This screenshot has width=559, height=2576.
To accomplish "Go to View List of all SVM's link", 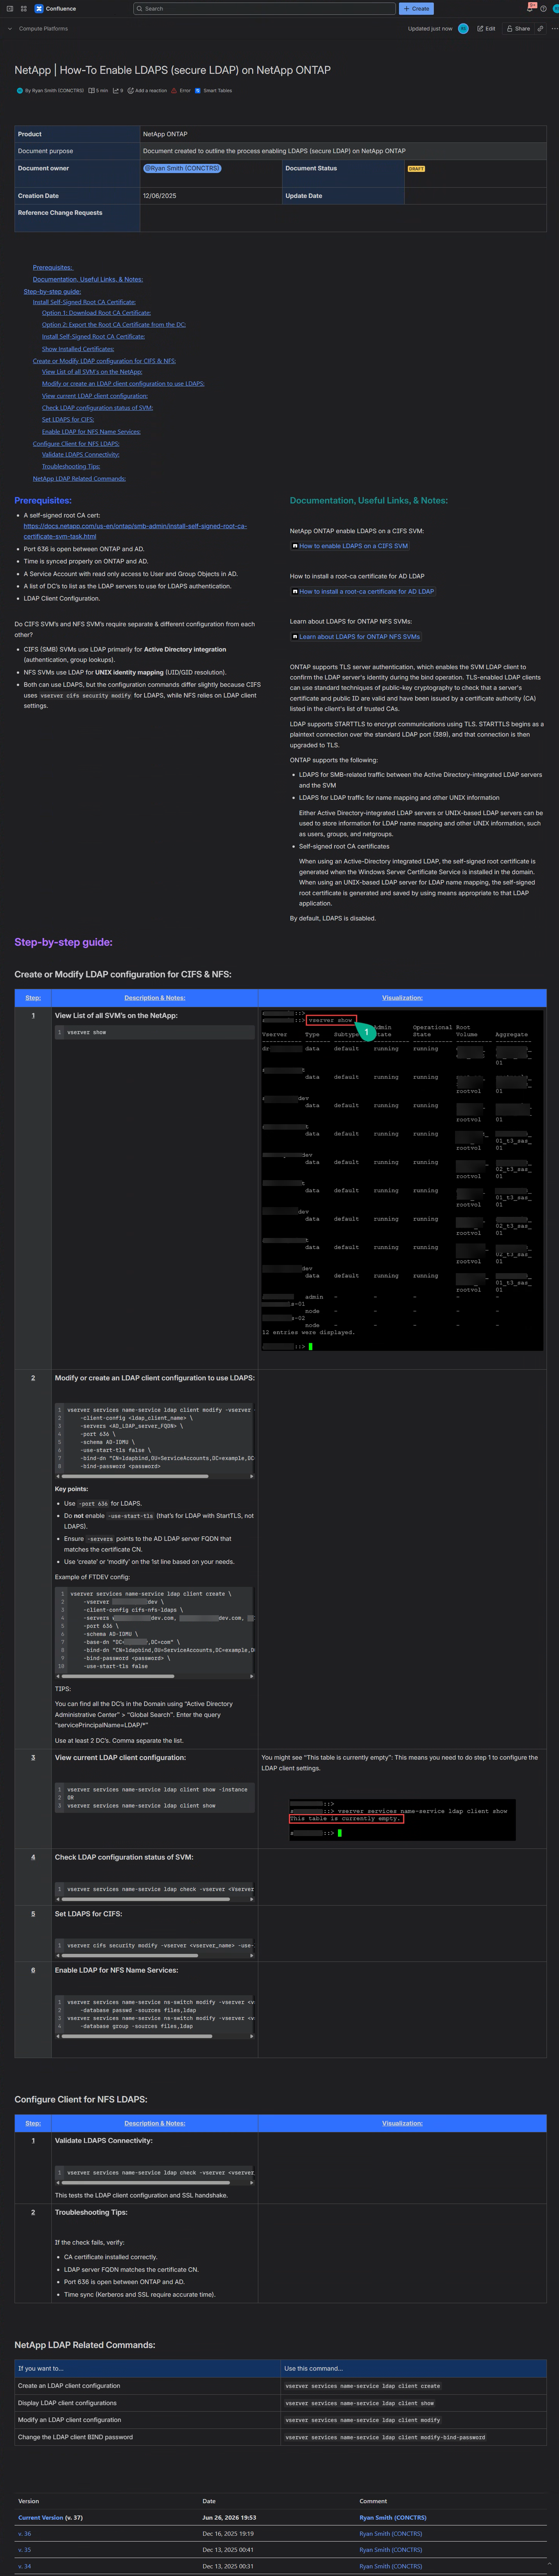I will coord(92,372).
